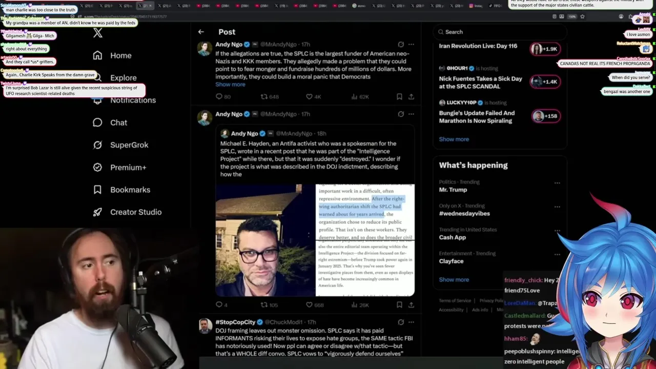Open options for Clayface trend
Image resolution: width=656 pixels, height=369 pixels.
(557, 254)
